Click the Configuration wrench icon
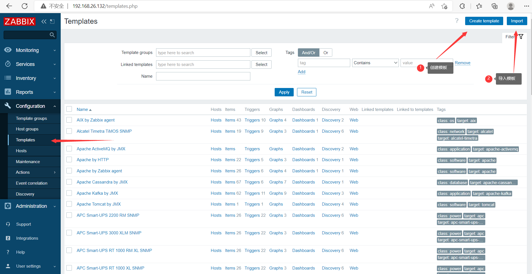532x274 pixels. click(x=8, y=106)
